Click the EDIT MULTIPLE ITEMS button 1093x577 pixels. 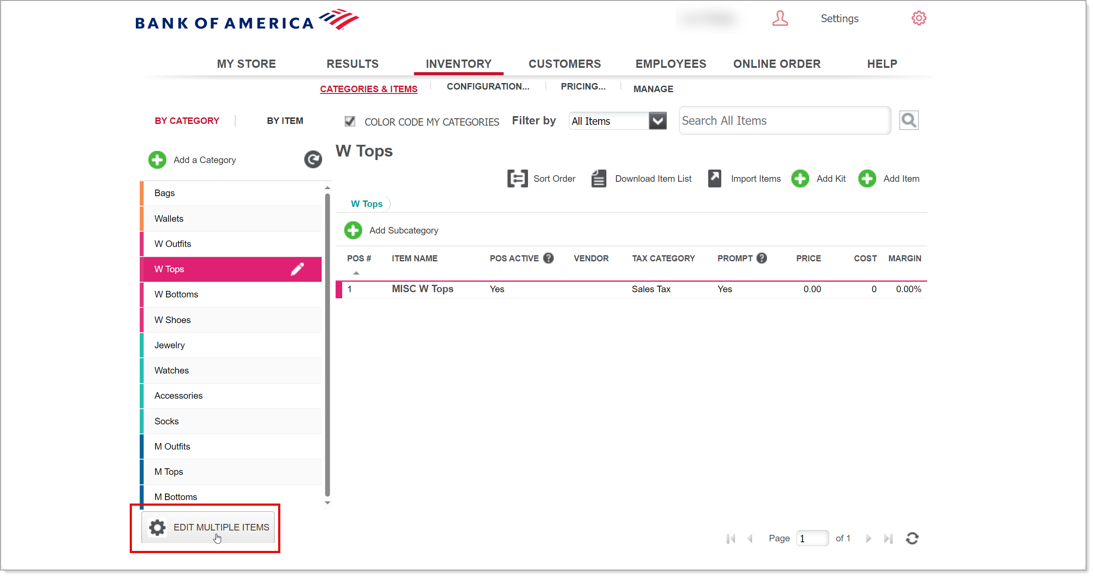(x=208, y=527)
